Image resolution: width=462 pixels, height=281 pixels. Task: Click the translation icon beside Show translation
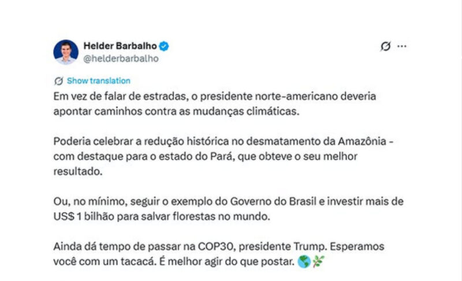pos(58,81)
